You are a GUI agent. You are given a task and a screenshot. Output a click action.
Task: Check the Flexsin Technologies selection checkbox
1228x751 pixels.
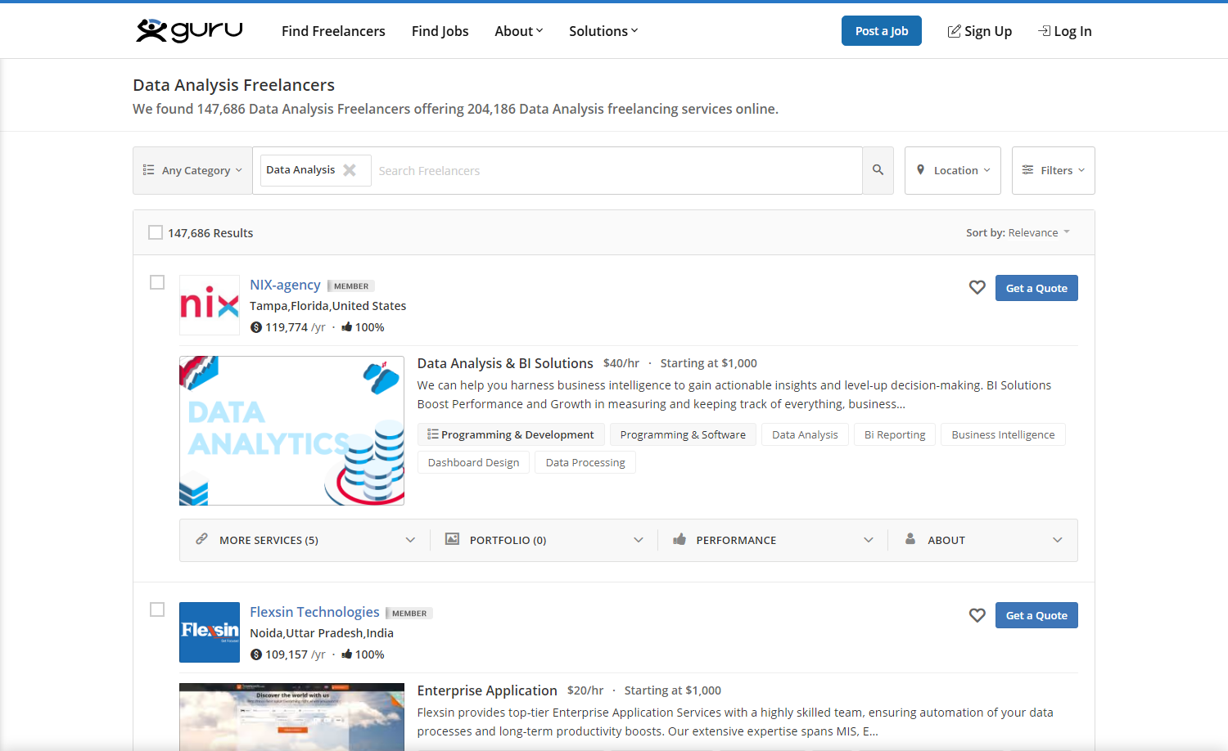(x=157, y=609)
